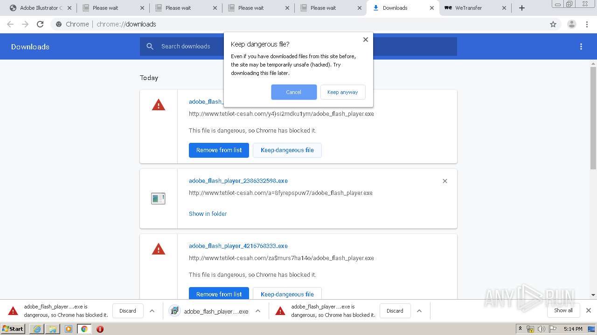
Task: Click Show in folder link
Action: [208, 214]
